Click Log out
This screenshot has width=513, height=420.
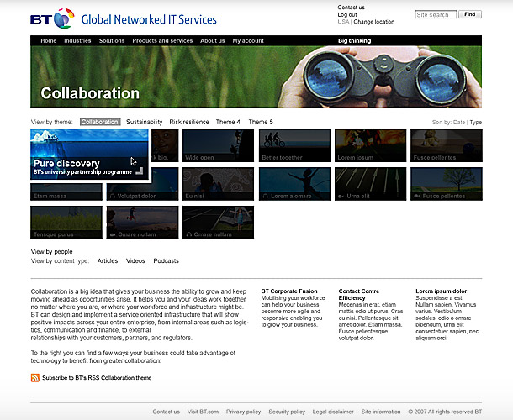pyautogui.click(x=347, y=15)
